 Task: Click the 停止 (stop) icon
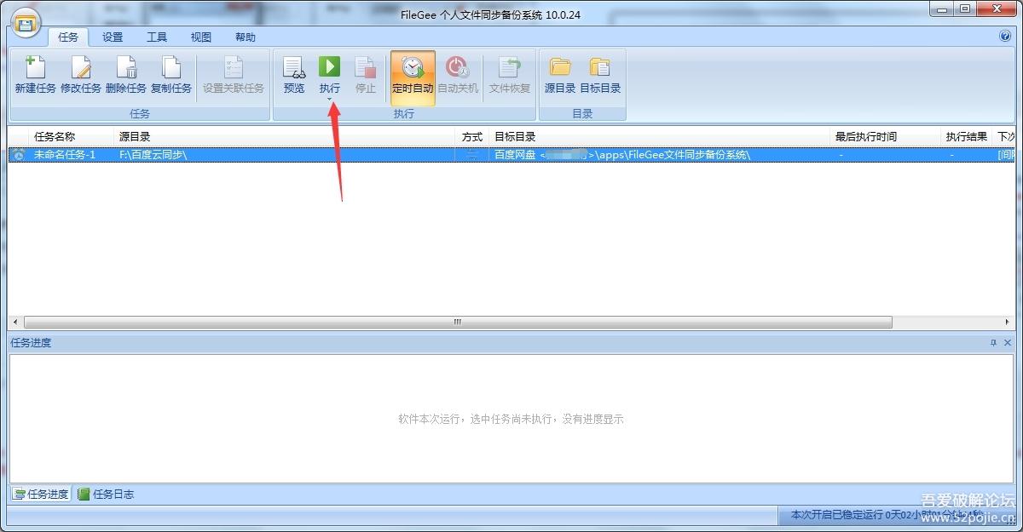click(366, 74)
